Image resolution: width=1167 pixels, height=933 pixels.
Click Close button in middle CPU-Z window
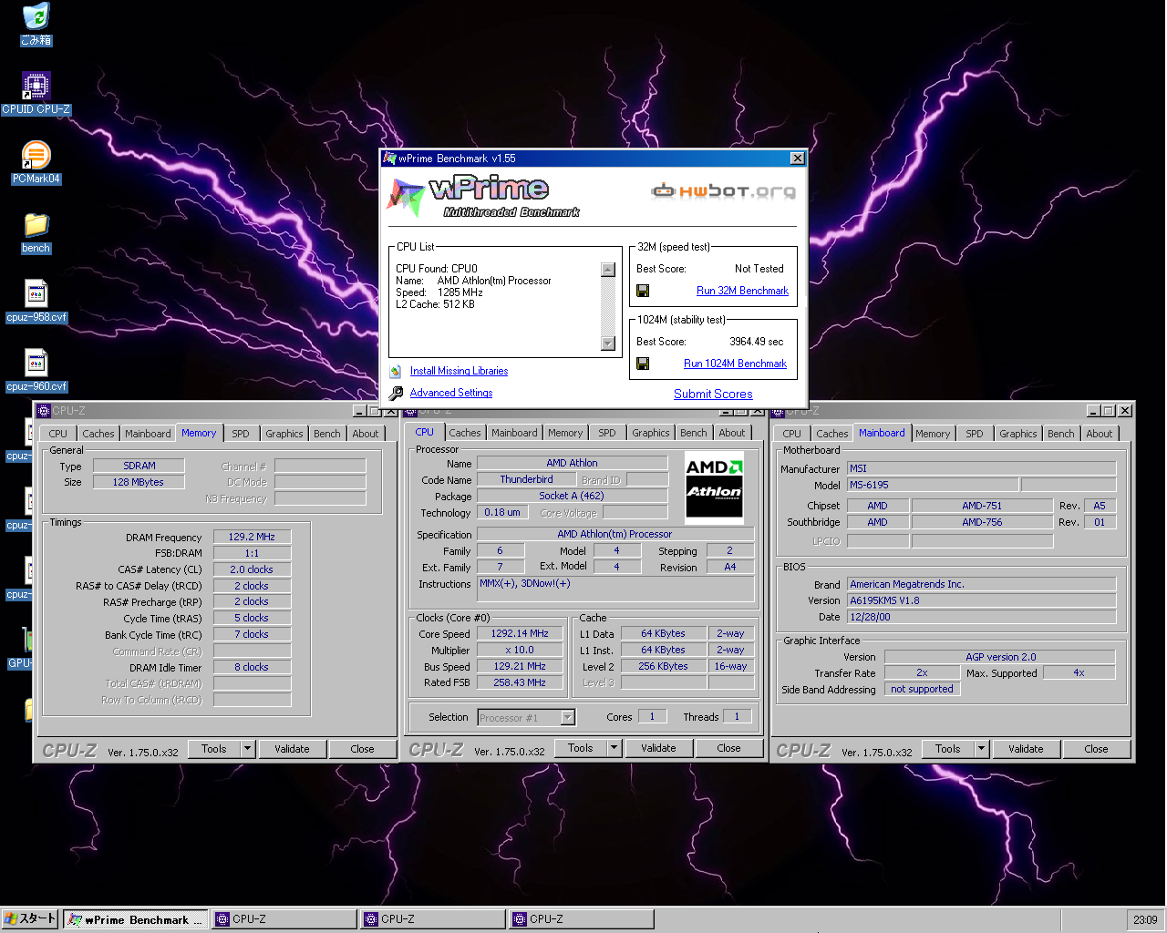pyautogui.click(x=728, y=748)
